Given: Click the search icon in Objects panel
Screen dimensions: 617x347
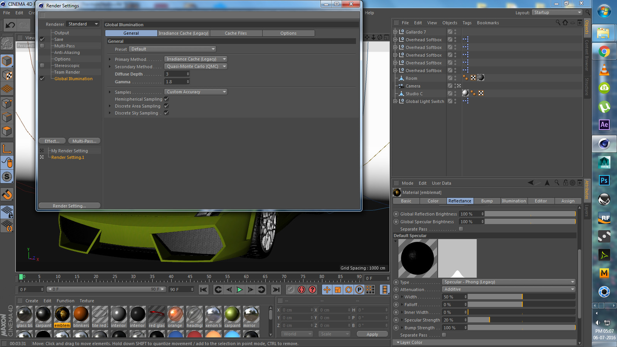Looking at the screenshot, I should click(x=558, y=23).
